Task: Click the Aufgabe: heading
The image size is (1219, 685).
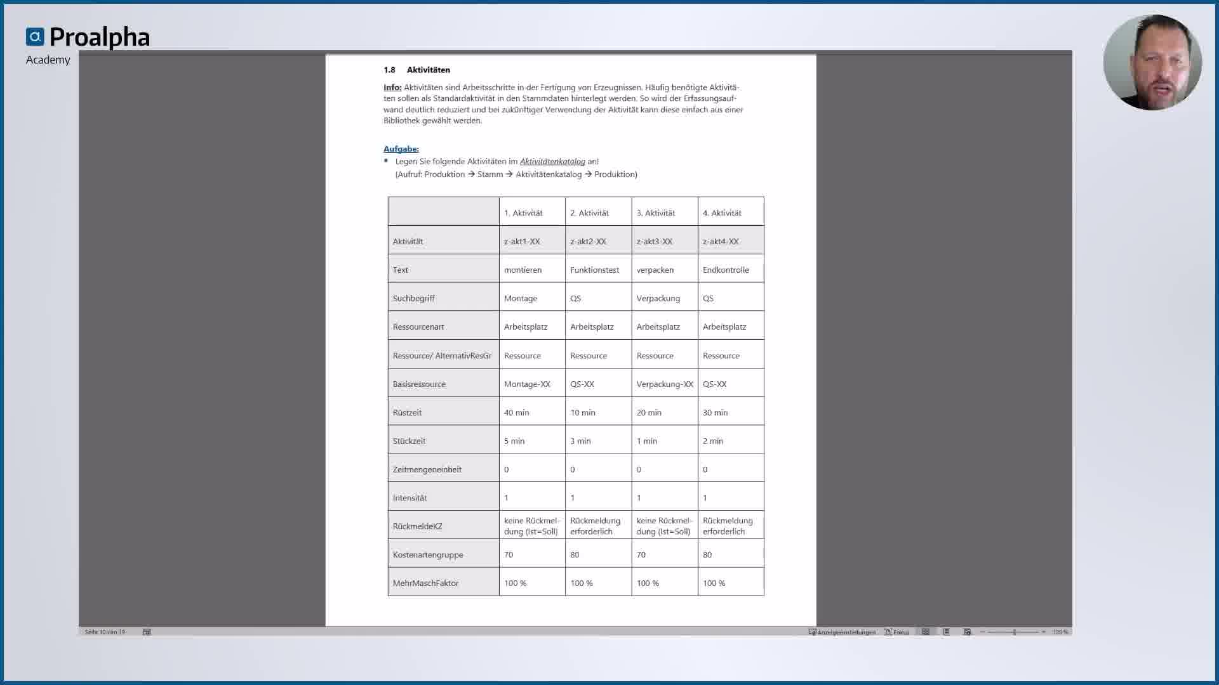Action: pos(401,148)
